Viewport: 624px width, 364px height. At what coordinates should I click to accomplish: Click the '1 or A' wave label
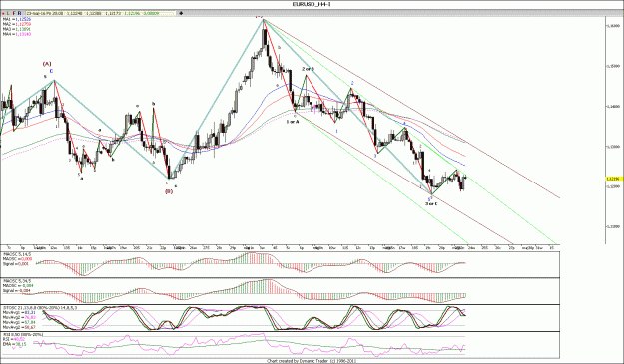tap(293, 122)
